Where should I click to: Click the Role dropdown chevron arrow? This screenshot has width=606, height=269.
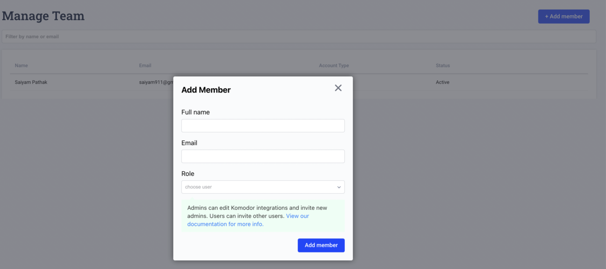pos(339,187)
